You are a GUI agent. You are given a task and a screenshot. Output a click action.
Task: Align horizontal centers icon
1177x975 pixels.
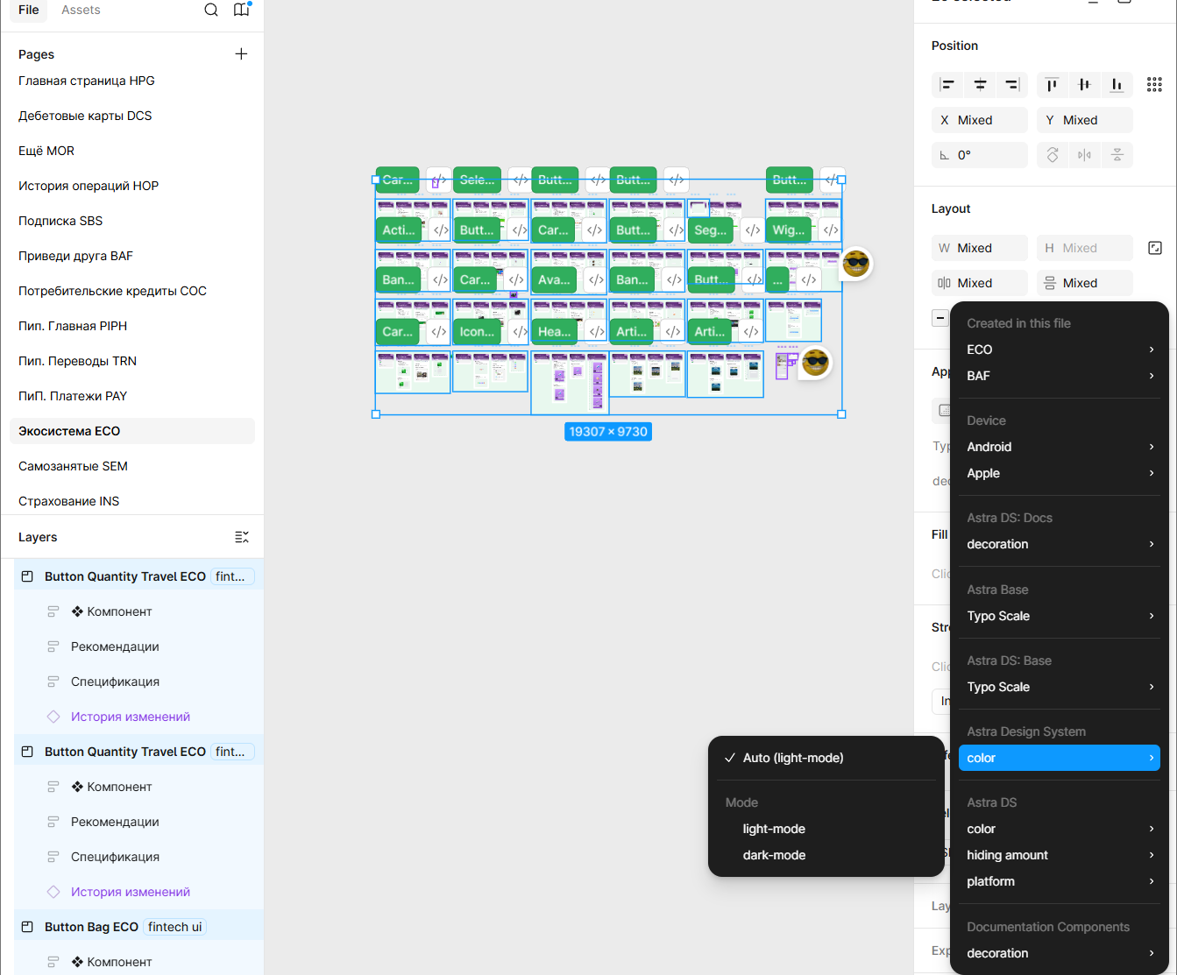980,85
